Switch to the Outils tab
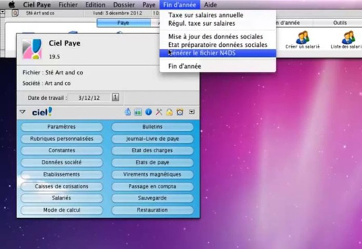The width and height of the screenshot is (362, 249). click(x=340, y=22)
